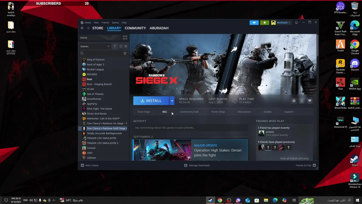
Task: Open Google Chrome from the taskbar
Action: coord(220,200)
